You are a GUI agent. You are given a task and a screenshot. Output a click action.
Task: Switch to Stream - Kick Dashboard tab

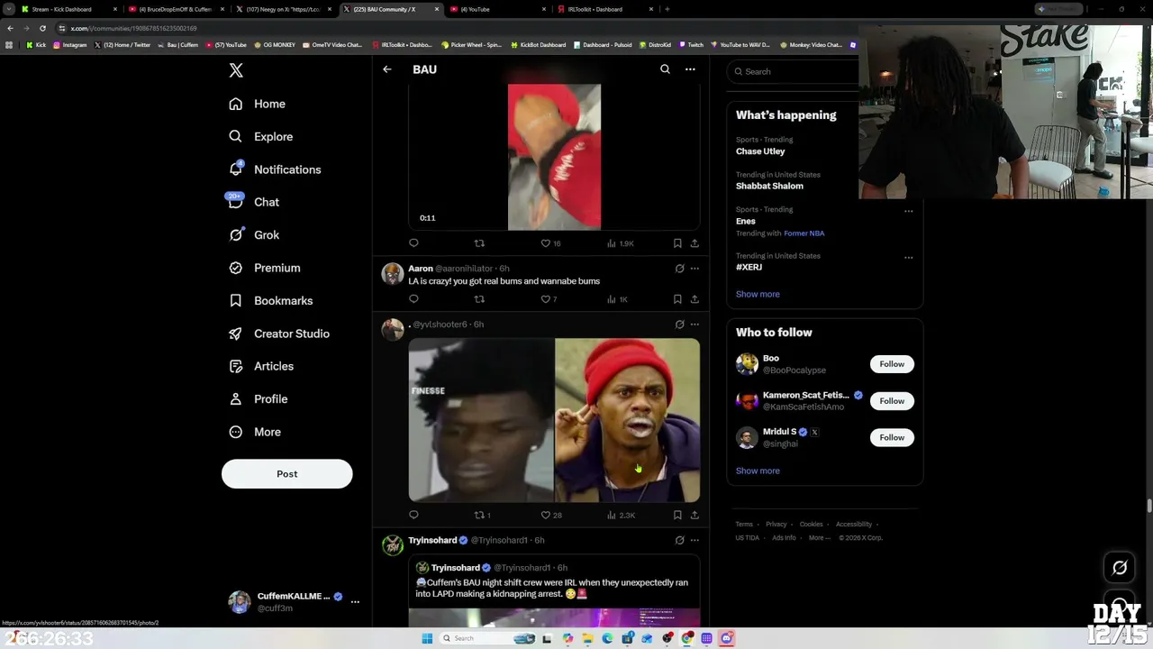tap(68, 9)
